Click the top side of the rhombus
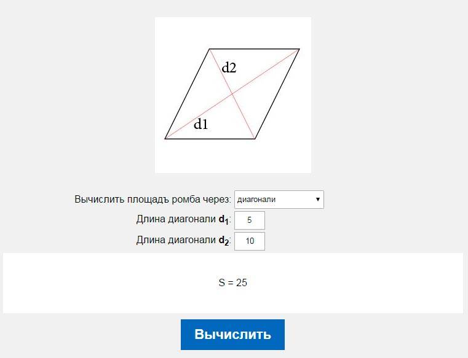Viewport: 468px width, 358px height. pos(255,49)
